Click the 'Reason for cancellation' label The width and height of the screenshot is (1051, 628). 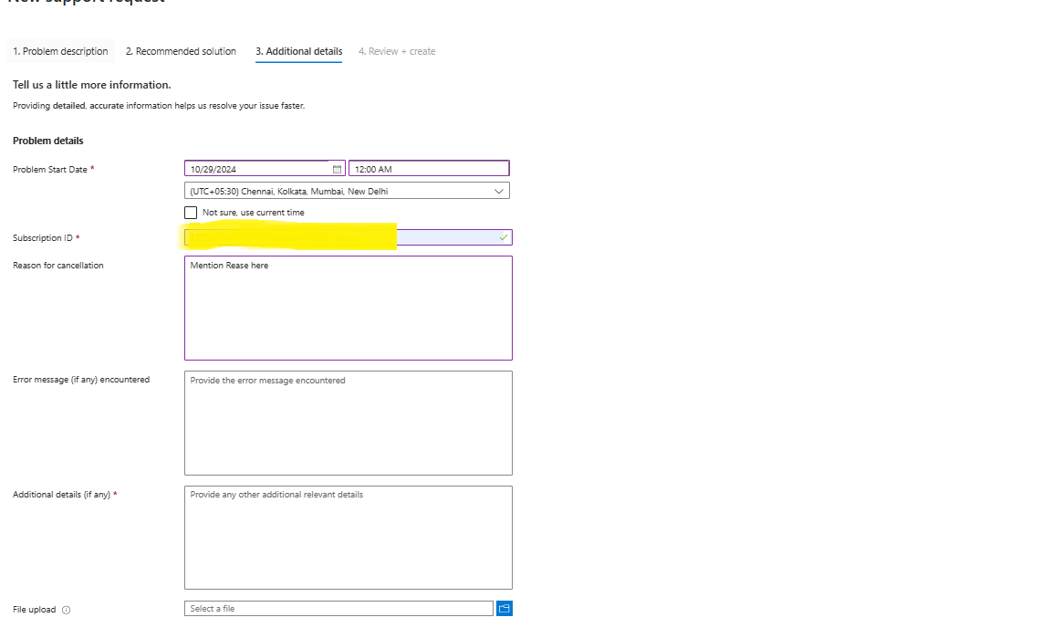(58, 266)
